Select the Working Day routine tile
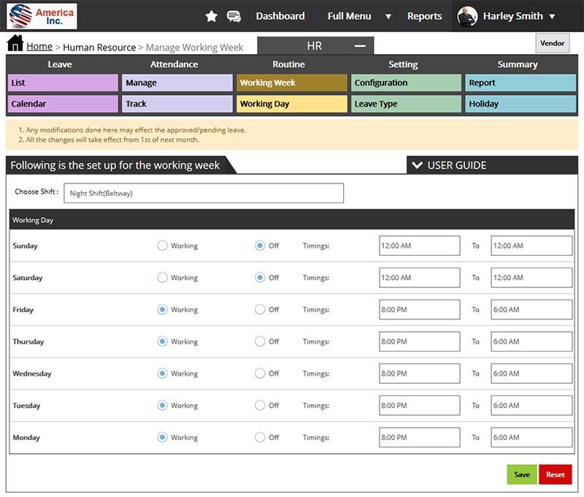 291,104
